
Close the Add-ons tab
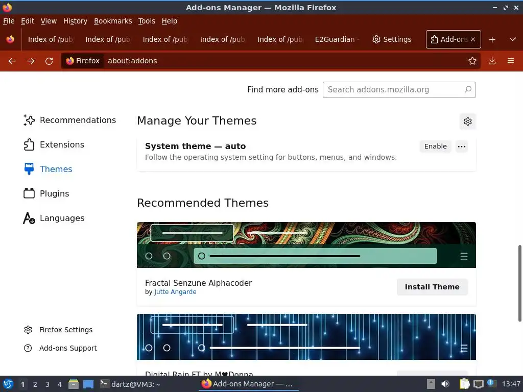pyautogui.click(x=473, y=39)
